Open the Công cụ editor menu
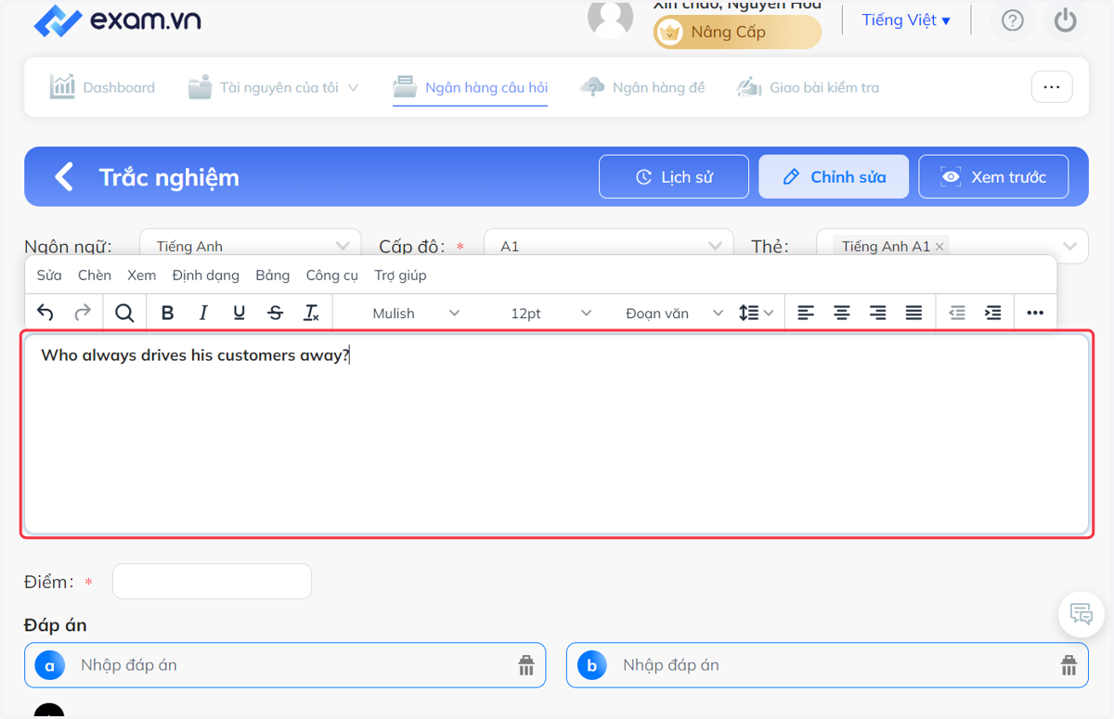Viewport: 1114px width, 719px height. click(x=332, y=275)
